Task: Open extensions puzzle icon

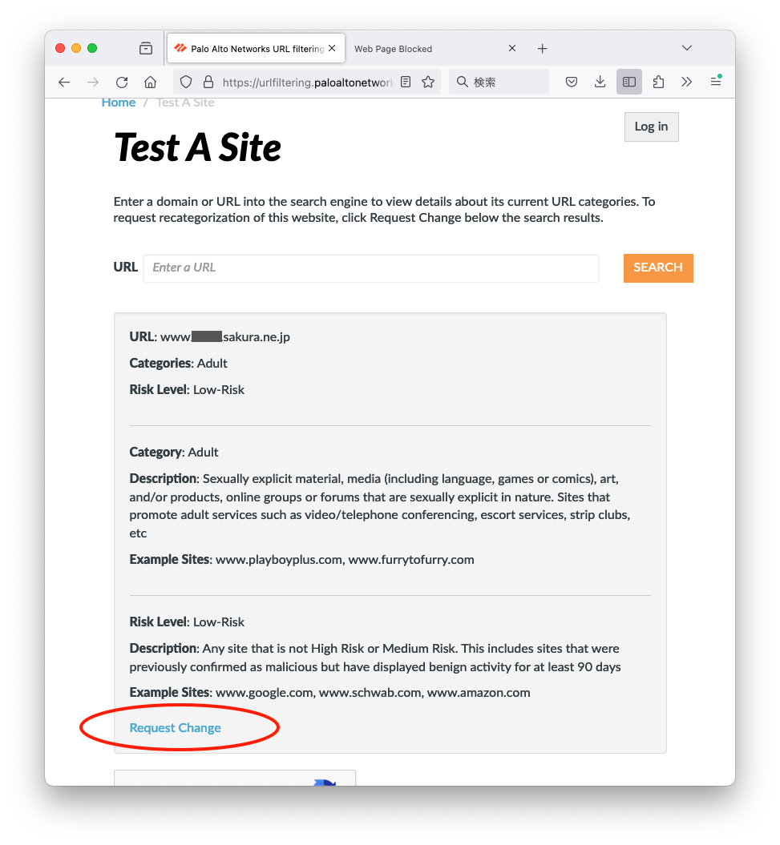Action: tap(658, 82)
